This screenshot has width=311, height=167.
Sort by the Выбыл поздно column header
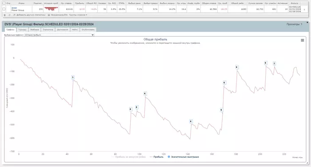[x=167, y=4]
